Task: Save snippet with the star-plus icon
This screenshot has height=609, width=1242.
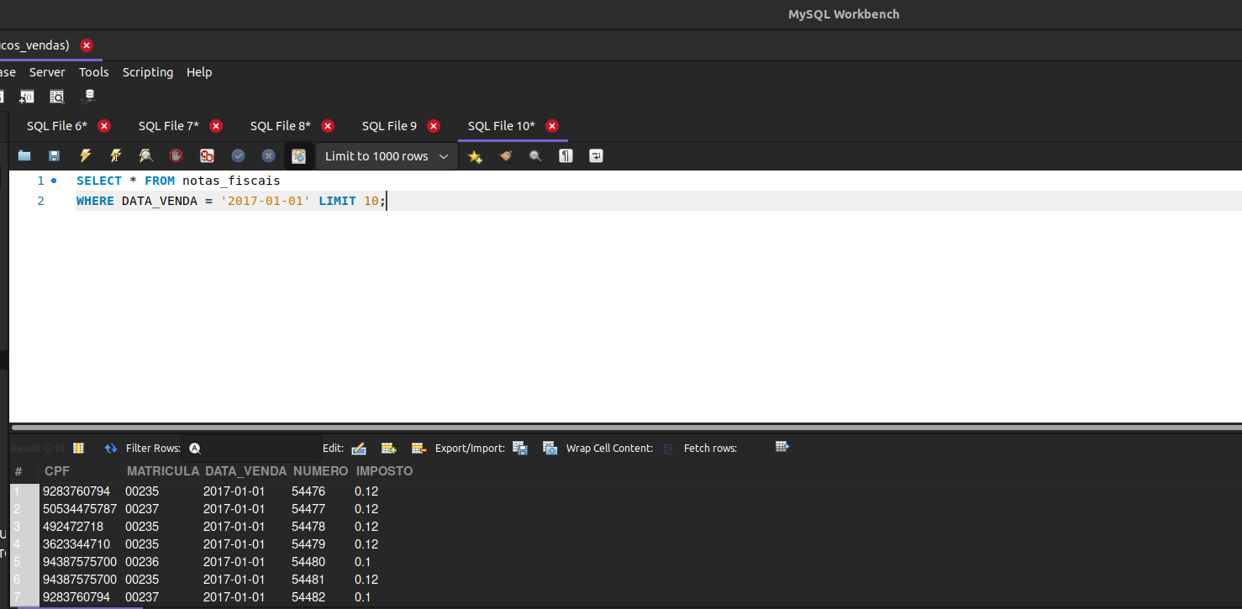Action: [x=475, y=156]
